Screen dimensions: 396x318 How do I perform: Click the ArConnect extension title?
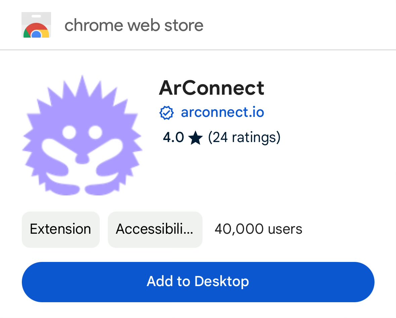(x=212, y=88)
